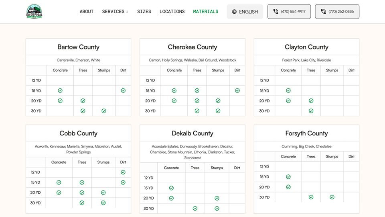Image resolution: width=385 pixels, height=217 pixels.
Task: Click Bartow County 15 YD Dirt checkmark
Action: [x=123, y=91]
